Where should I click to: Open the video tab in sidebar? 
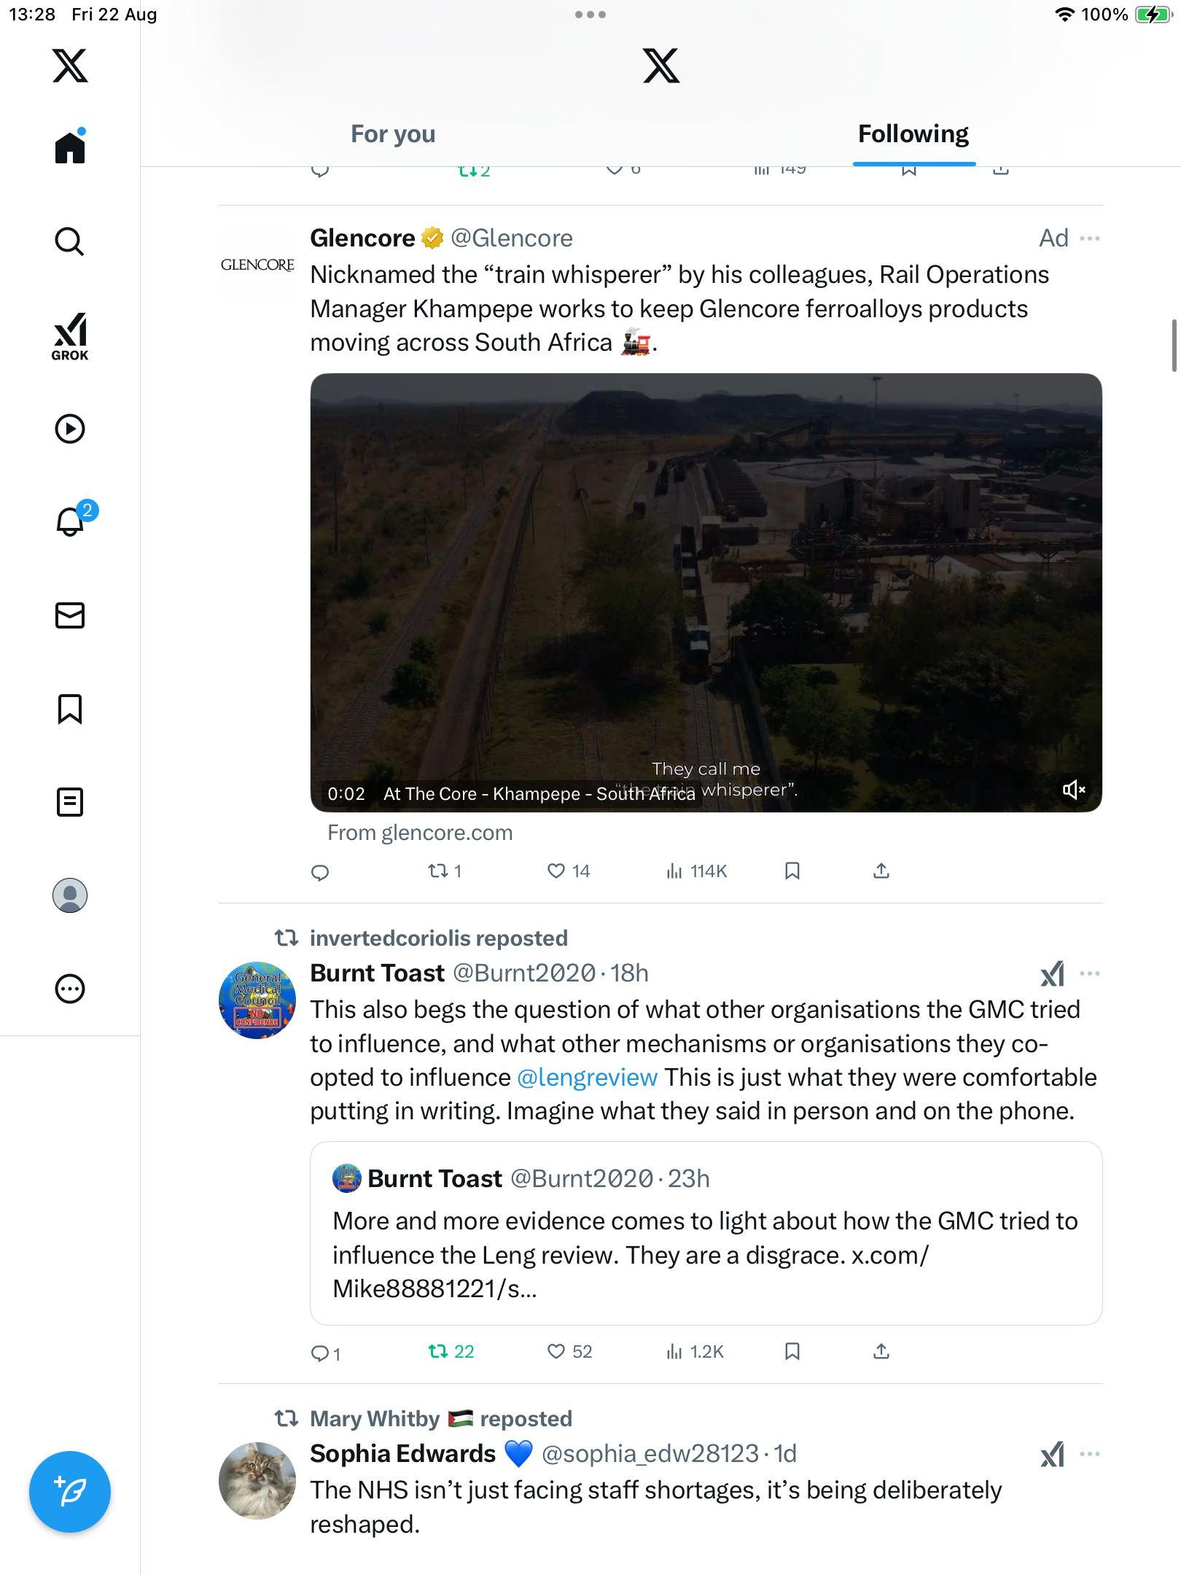[70, 429]
